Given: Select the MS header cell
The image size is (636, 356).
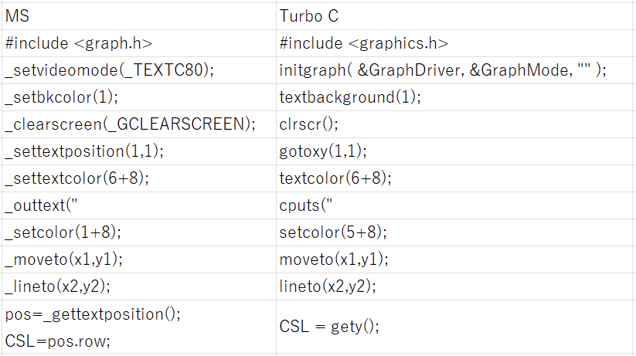Looking at the screenshot, I should [139, 16].
